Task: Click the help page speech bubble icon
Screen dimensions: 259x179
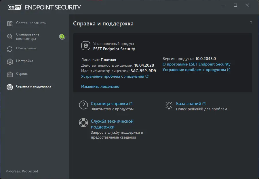Action: point(83,105)
